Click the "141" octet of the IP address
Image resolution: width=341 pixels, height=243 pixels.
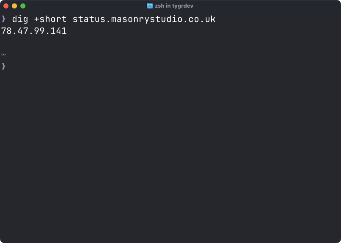(x=59, y=31)
